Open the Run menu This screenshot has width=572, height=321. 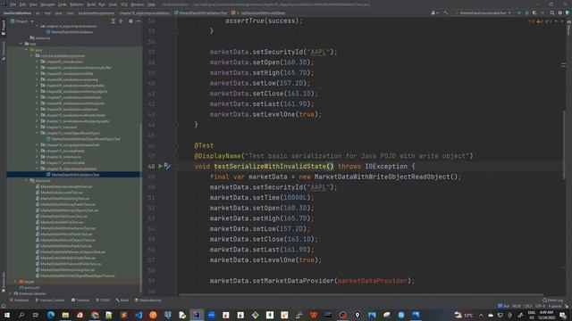(x=102, y=4)
